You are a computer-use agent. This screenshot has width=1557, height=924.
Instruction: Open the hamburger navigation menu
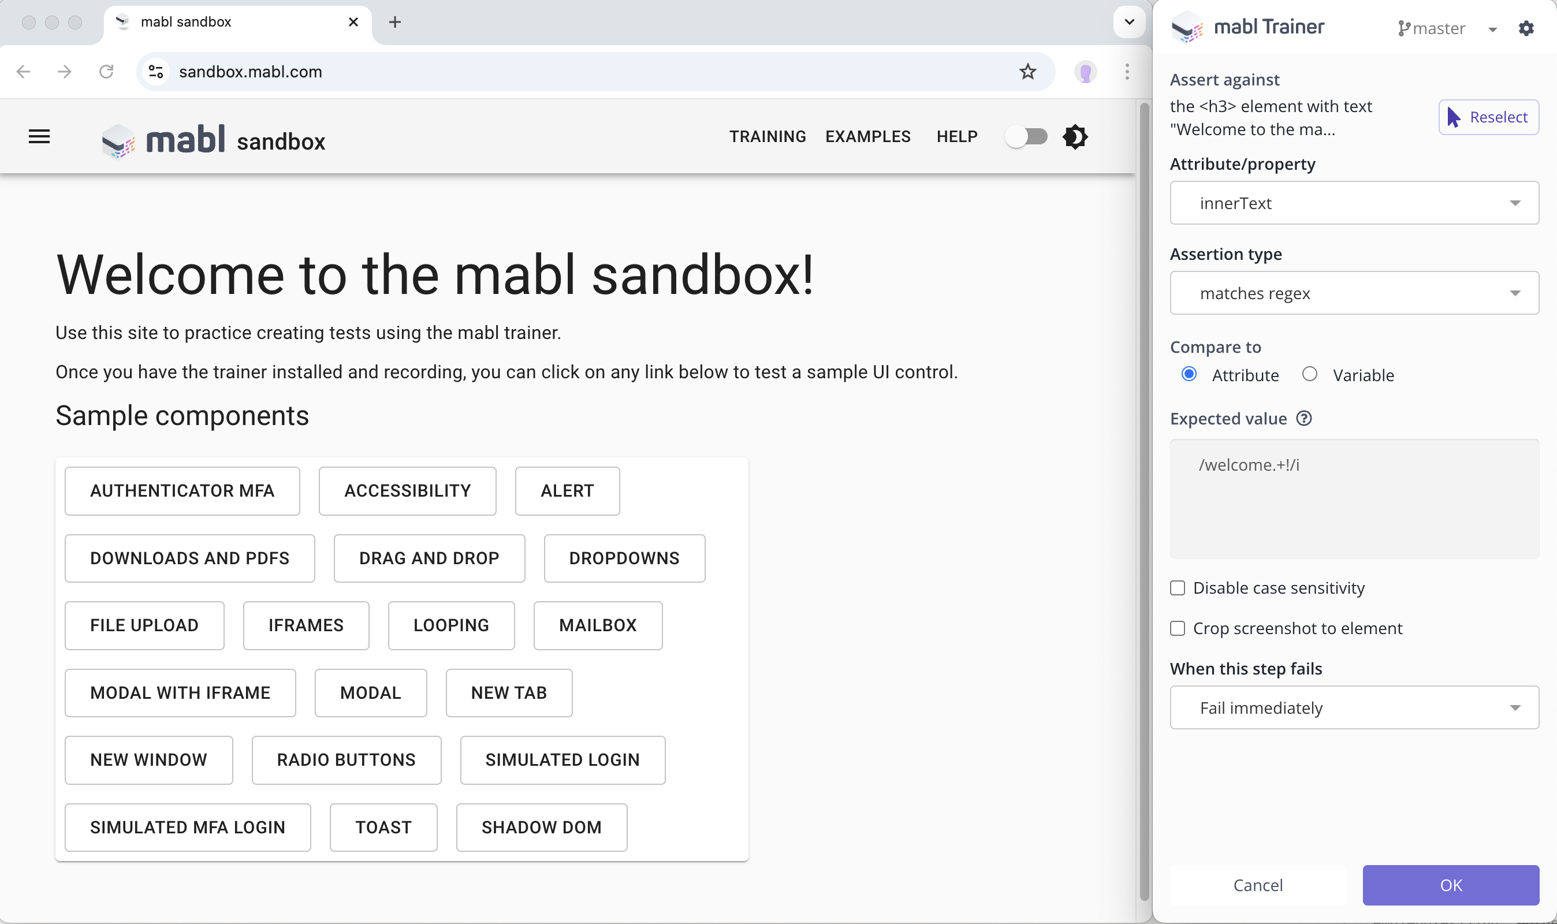39,136
